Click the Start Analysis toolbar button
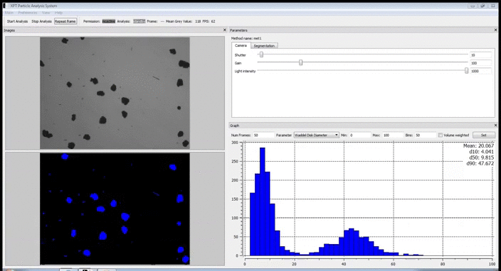501x271 pixels. point(17,21)
